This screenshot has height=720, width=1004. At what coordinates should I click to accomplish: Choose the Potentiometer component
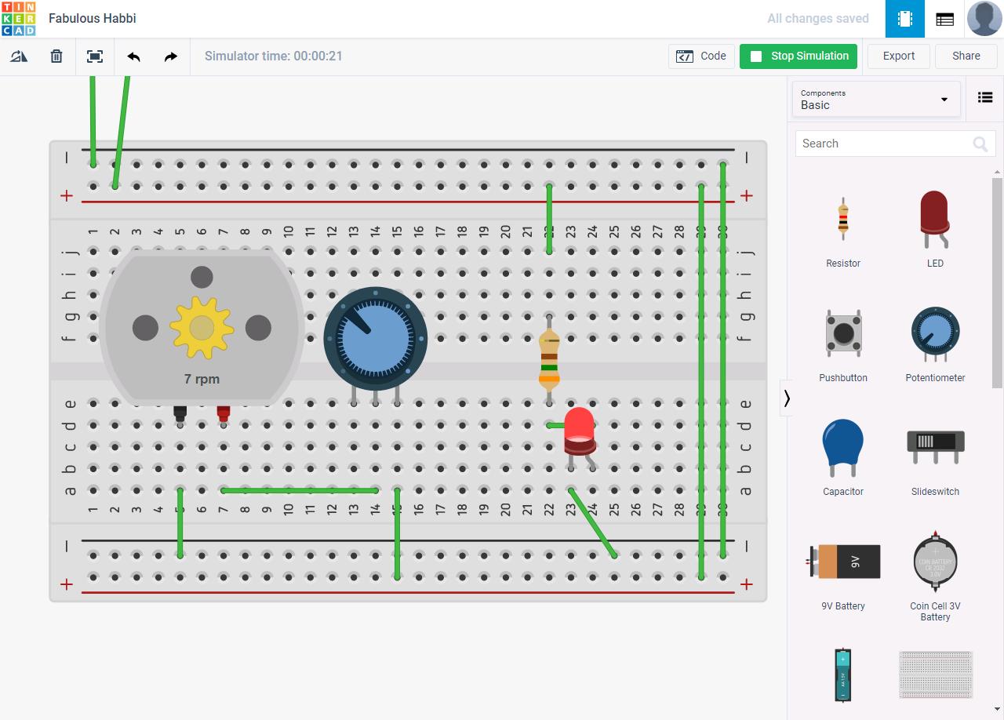click(x=934, y=341)
